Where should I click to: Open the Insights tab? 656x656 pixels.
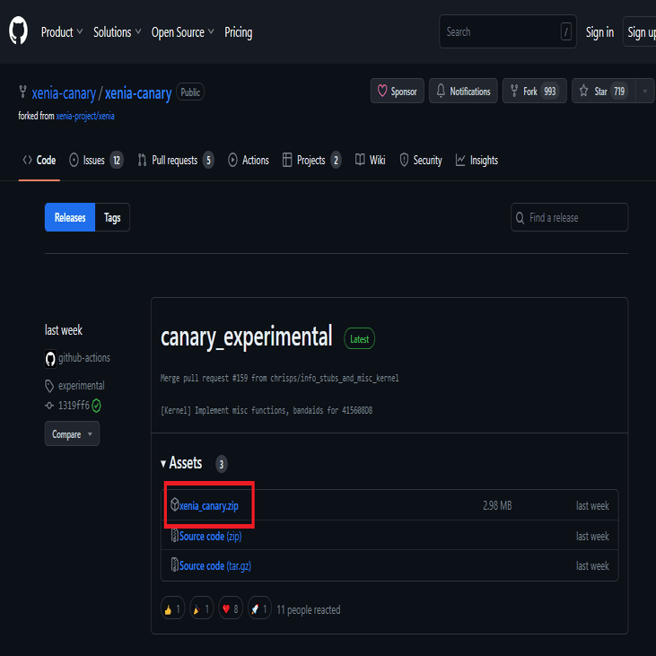(477, 161)
